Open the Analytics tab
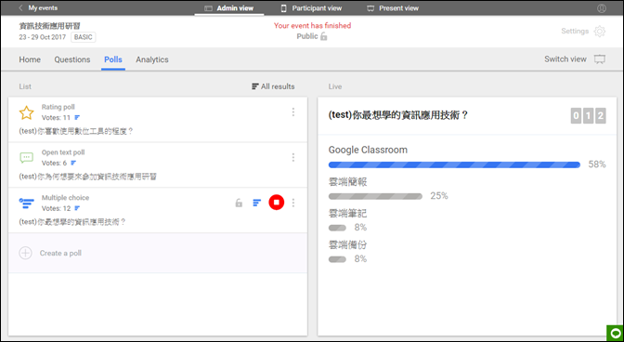This screenshot has height=342, width=624. tap(152, 59)
